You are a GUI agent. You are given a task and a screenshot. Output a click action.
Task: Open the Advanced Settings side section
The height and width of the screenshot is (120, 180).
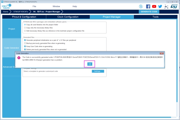coord(9,67)
